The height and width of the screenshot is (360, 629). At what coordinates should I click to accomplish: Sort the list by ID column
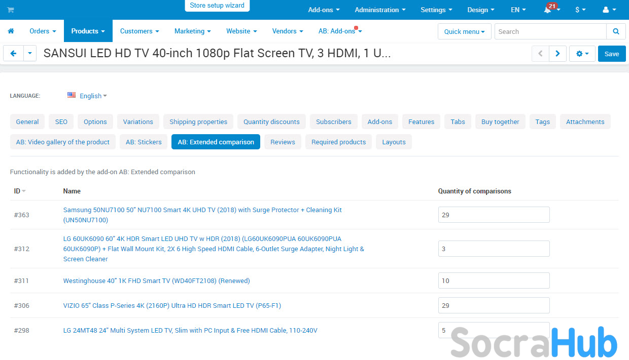point(20,191)
